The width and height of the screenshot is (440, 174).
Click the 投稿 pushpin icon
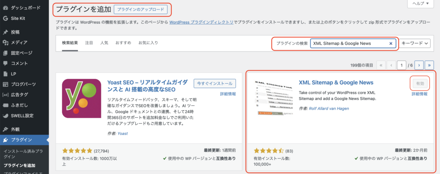tap(5, 32)
